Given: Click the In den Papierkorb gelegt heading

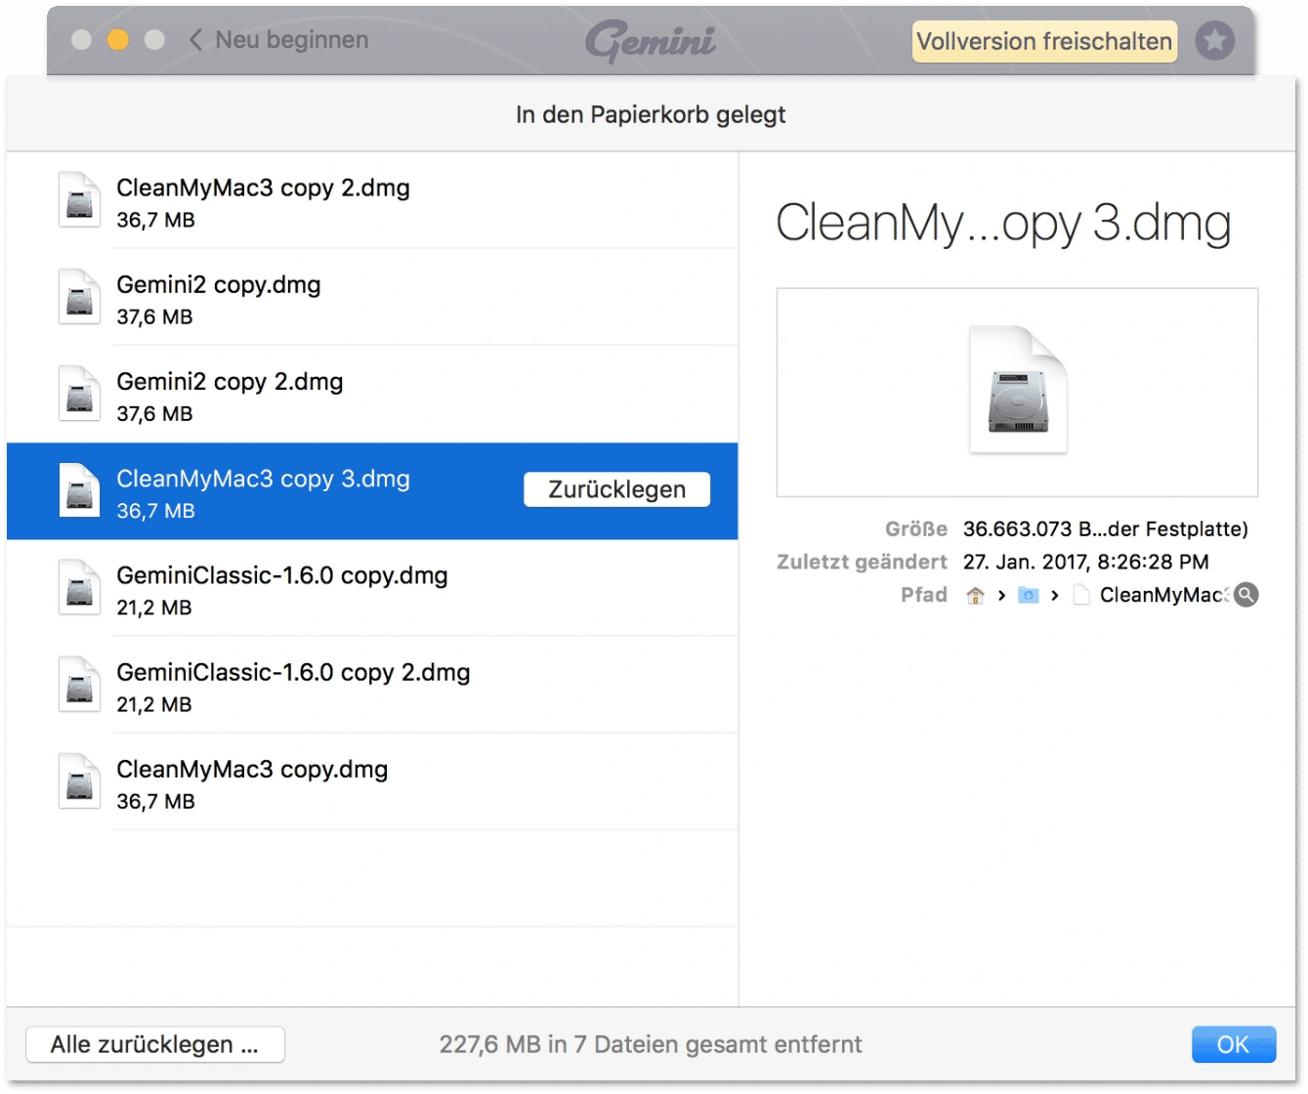Looking at the screenshot, I should pos(651,115).
